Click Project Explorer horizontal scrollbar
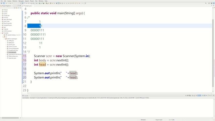Screen dimensions: 215x121 [10, 118]
